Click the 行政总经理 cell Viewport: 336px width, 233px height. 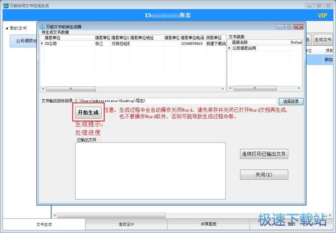(120, 43)
